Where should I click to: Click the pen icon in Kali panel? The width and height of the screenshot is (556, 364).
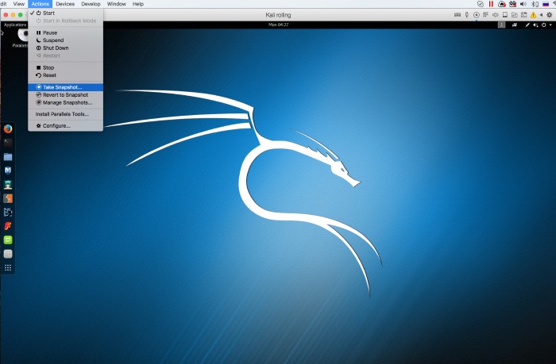click(x=527, y=25)
